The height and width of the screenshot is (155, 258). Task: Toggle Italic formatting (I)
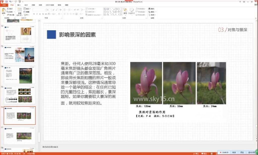(x=37, y=14)
